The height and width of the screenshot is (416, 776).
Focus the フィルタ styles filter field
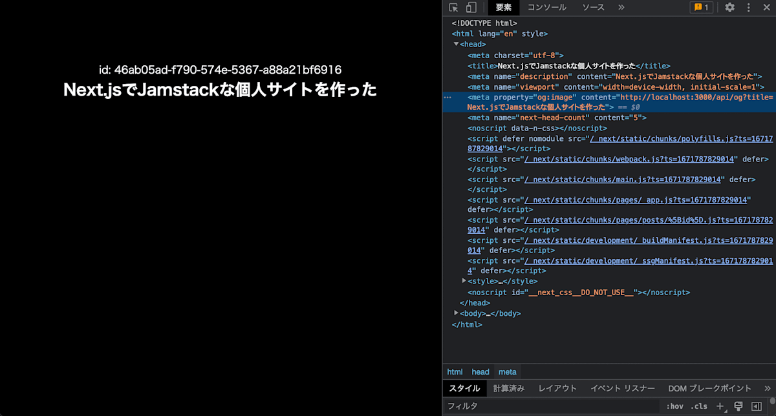click(x=553, y=406)
